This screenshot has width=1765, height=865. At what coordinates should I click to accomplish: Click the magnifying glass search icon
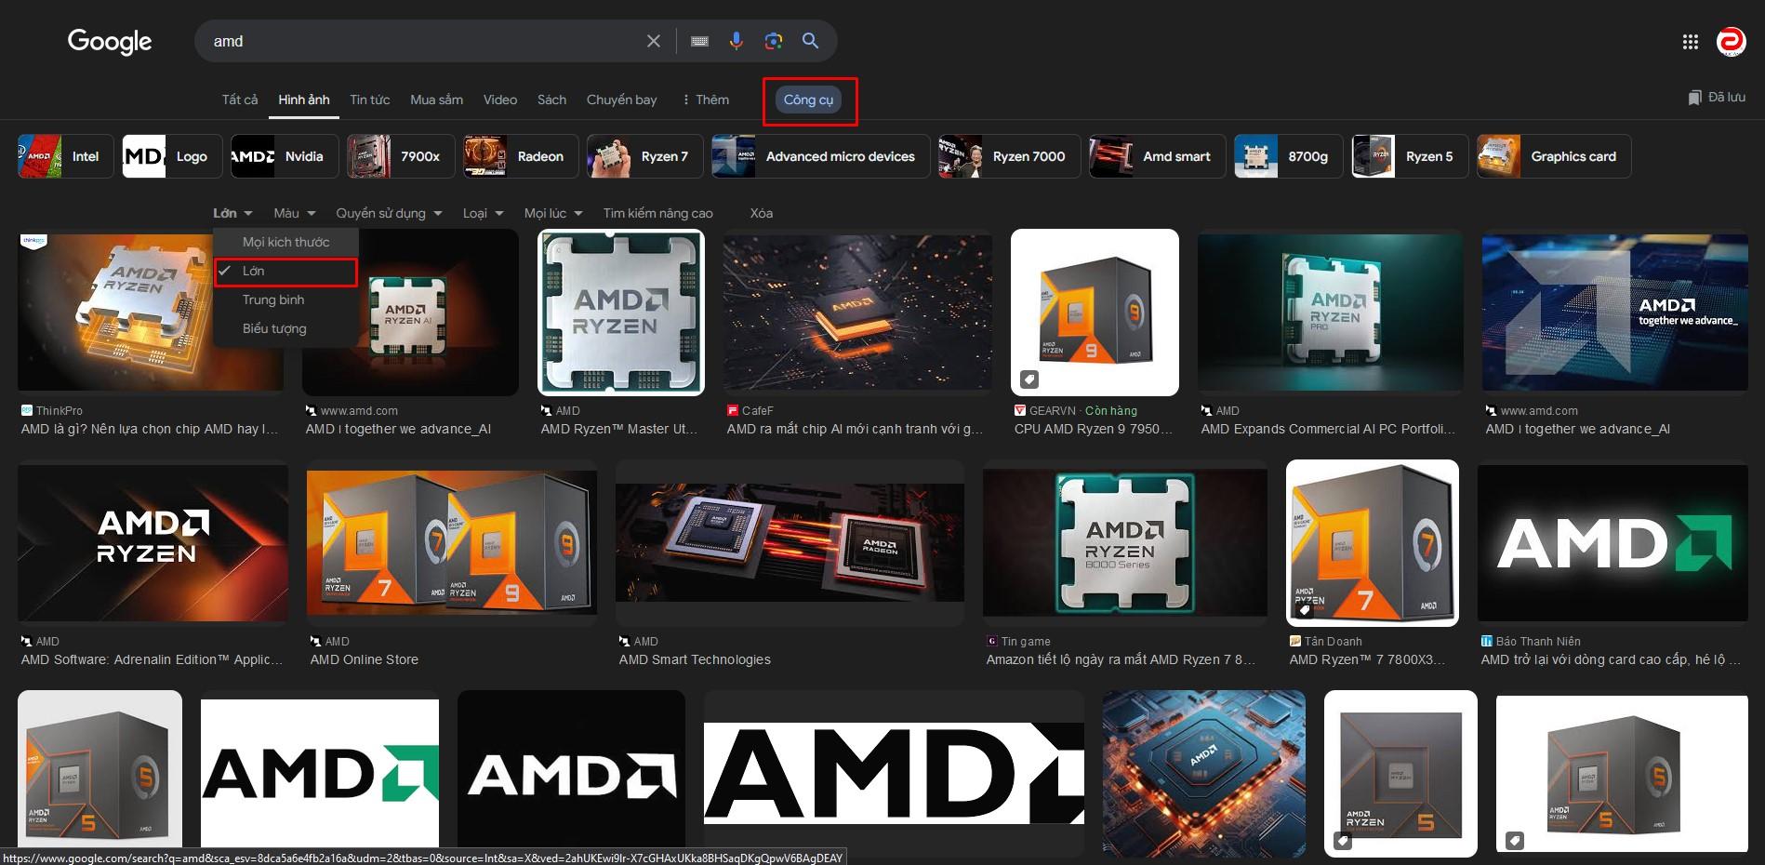[x=810, y=41]
